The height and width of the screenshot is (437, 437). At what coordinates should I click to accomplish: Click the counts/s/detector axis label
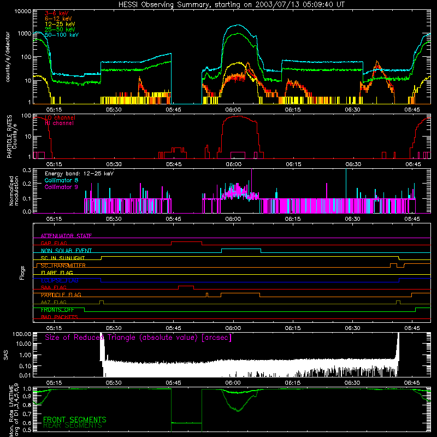8,57
